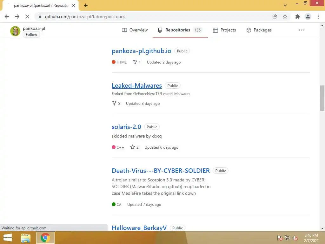Click the Chrome icon in the taskbar
Screen dimensions: 325x244
(45, 238)
